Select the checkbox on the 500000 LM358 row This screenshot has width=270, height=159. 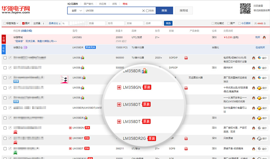click(x=5, y=68)
